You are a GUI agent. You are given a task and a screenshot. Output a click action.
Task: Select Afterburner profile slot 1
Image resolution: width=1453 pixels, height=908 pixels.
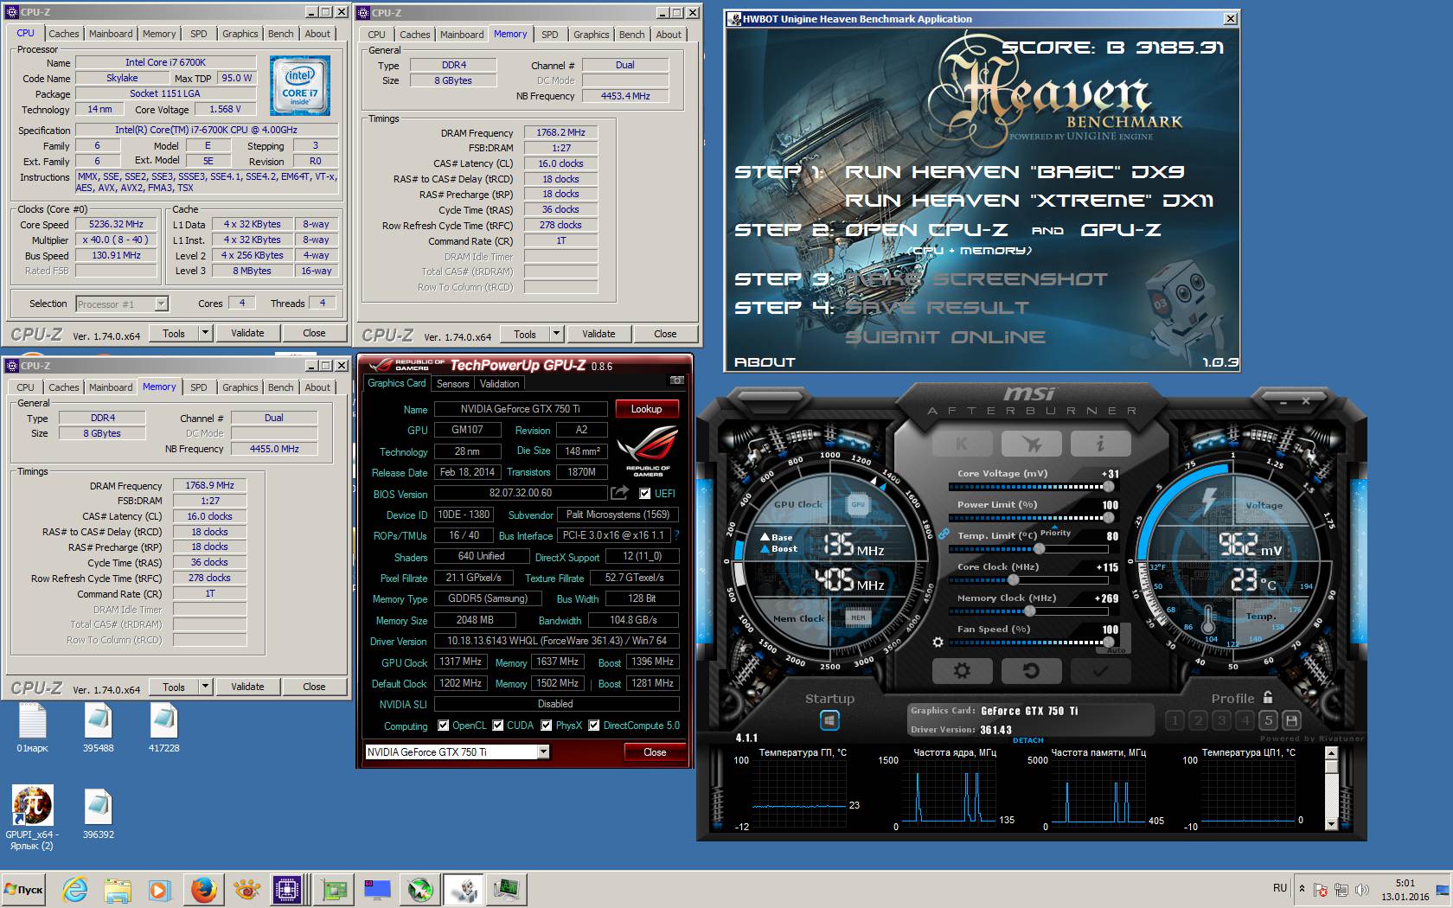[1175, 719]
